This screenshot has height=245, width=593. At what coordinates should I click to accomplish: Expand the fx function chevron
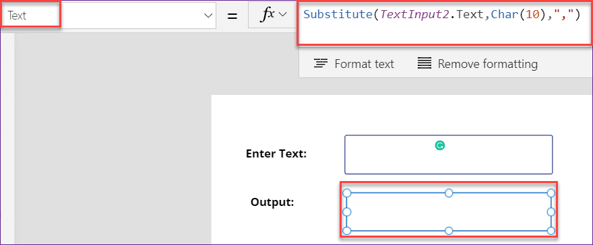point(282,14)
